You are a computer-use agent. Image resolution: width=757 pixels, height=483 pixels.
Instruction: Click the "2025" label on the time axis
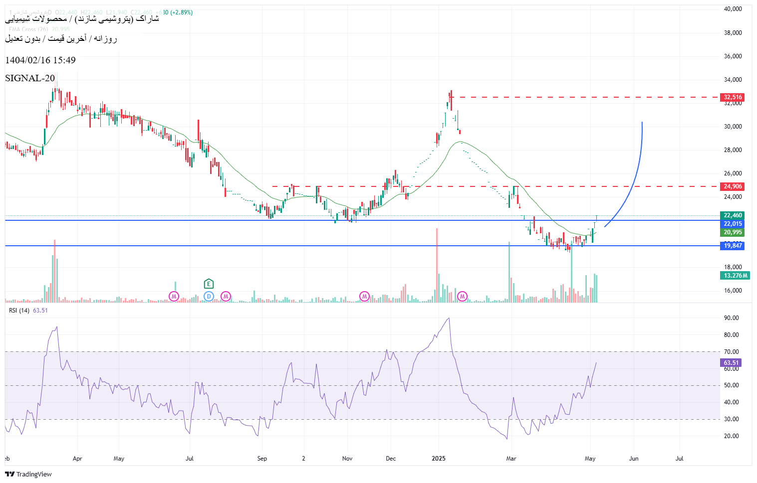[439, 459]
